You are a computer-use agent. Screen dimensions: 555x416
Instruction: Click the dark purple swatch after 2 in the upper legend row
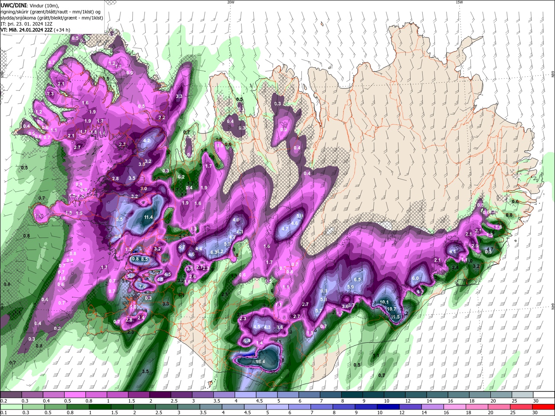pyautogui.click(x=160, y=395)
